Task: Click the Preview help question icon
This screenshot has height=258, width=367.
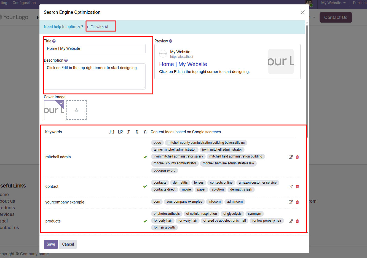Action: [x=170, y=41]
